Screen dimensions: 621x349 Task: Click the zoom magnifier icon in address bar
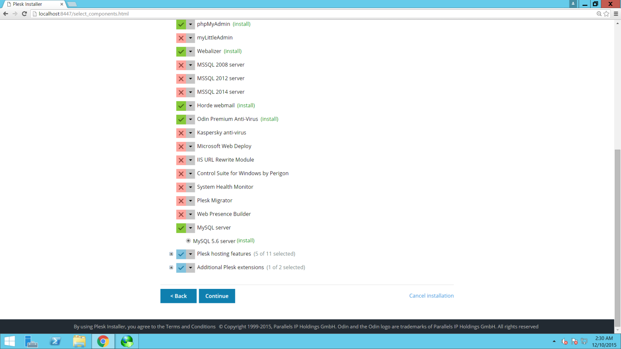599,14
